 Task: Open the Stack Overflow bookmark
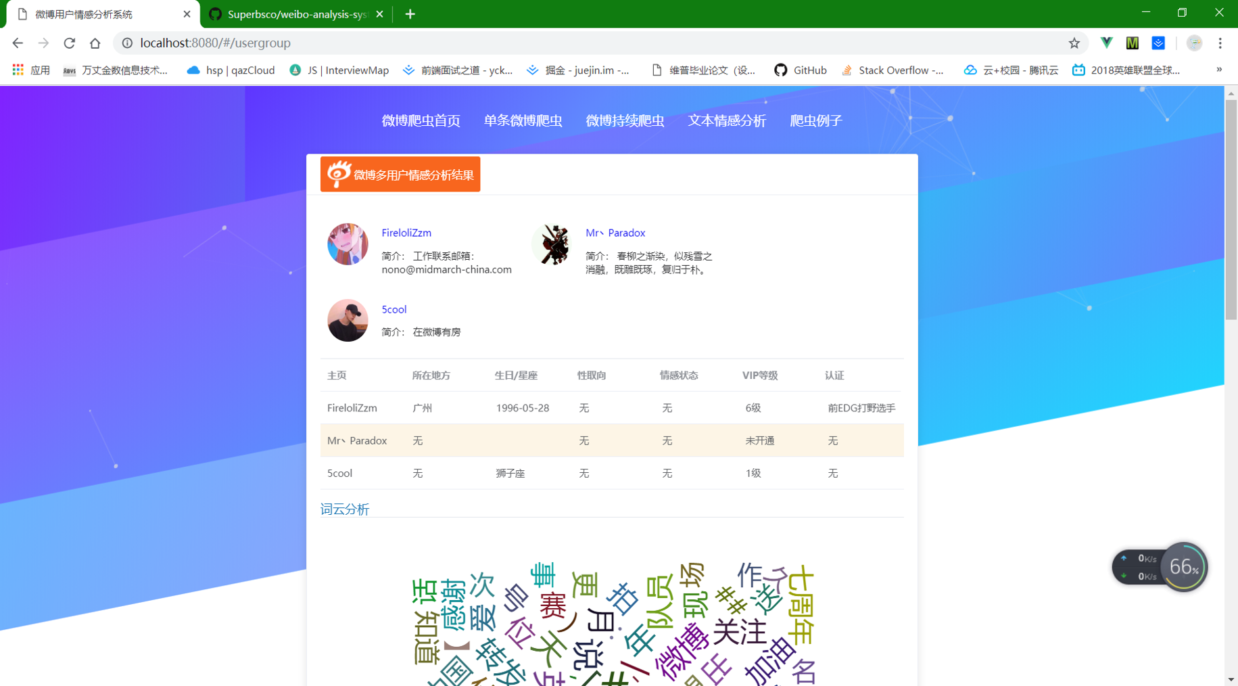[x=892, y=70]
